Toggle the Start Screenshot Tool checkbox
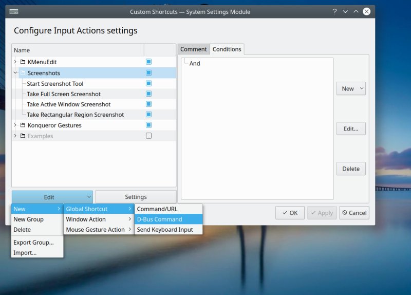Screen dimensions: 411x295 click(x=149, y=83)
